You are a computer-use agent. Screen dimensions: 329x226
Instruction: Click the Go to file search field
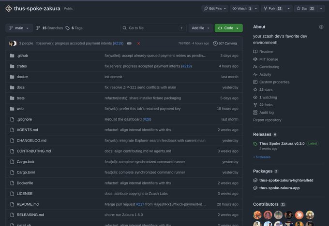click(x=153, y=28)
